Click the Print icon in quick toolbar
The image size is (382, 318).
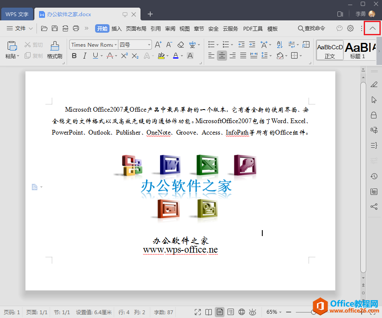76,28
